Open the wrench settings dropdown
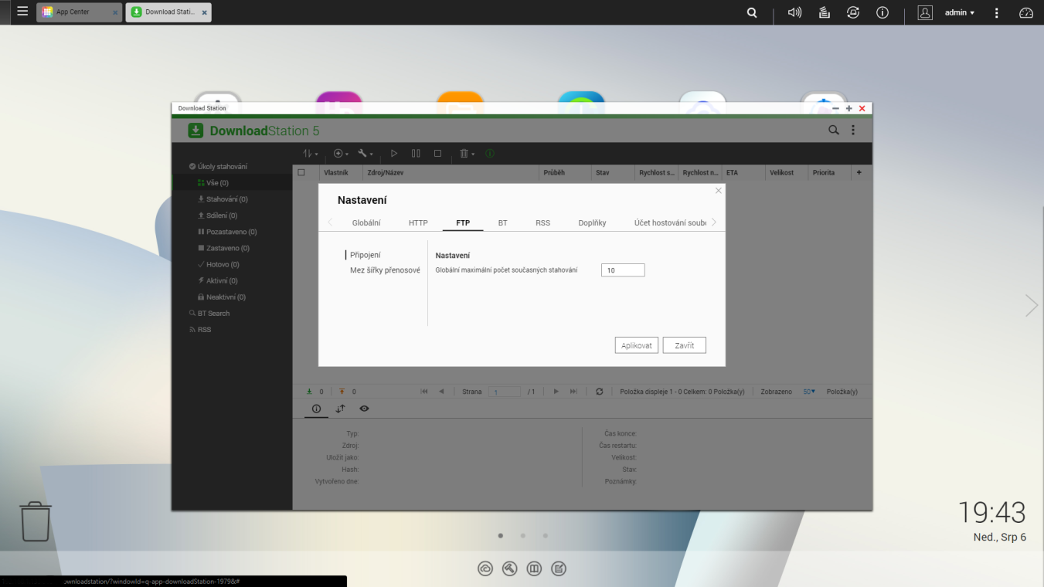This screenshot has width=1044, height=587. [x=366, y=154]
